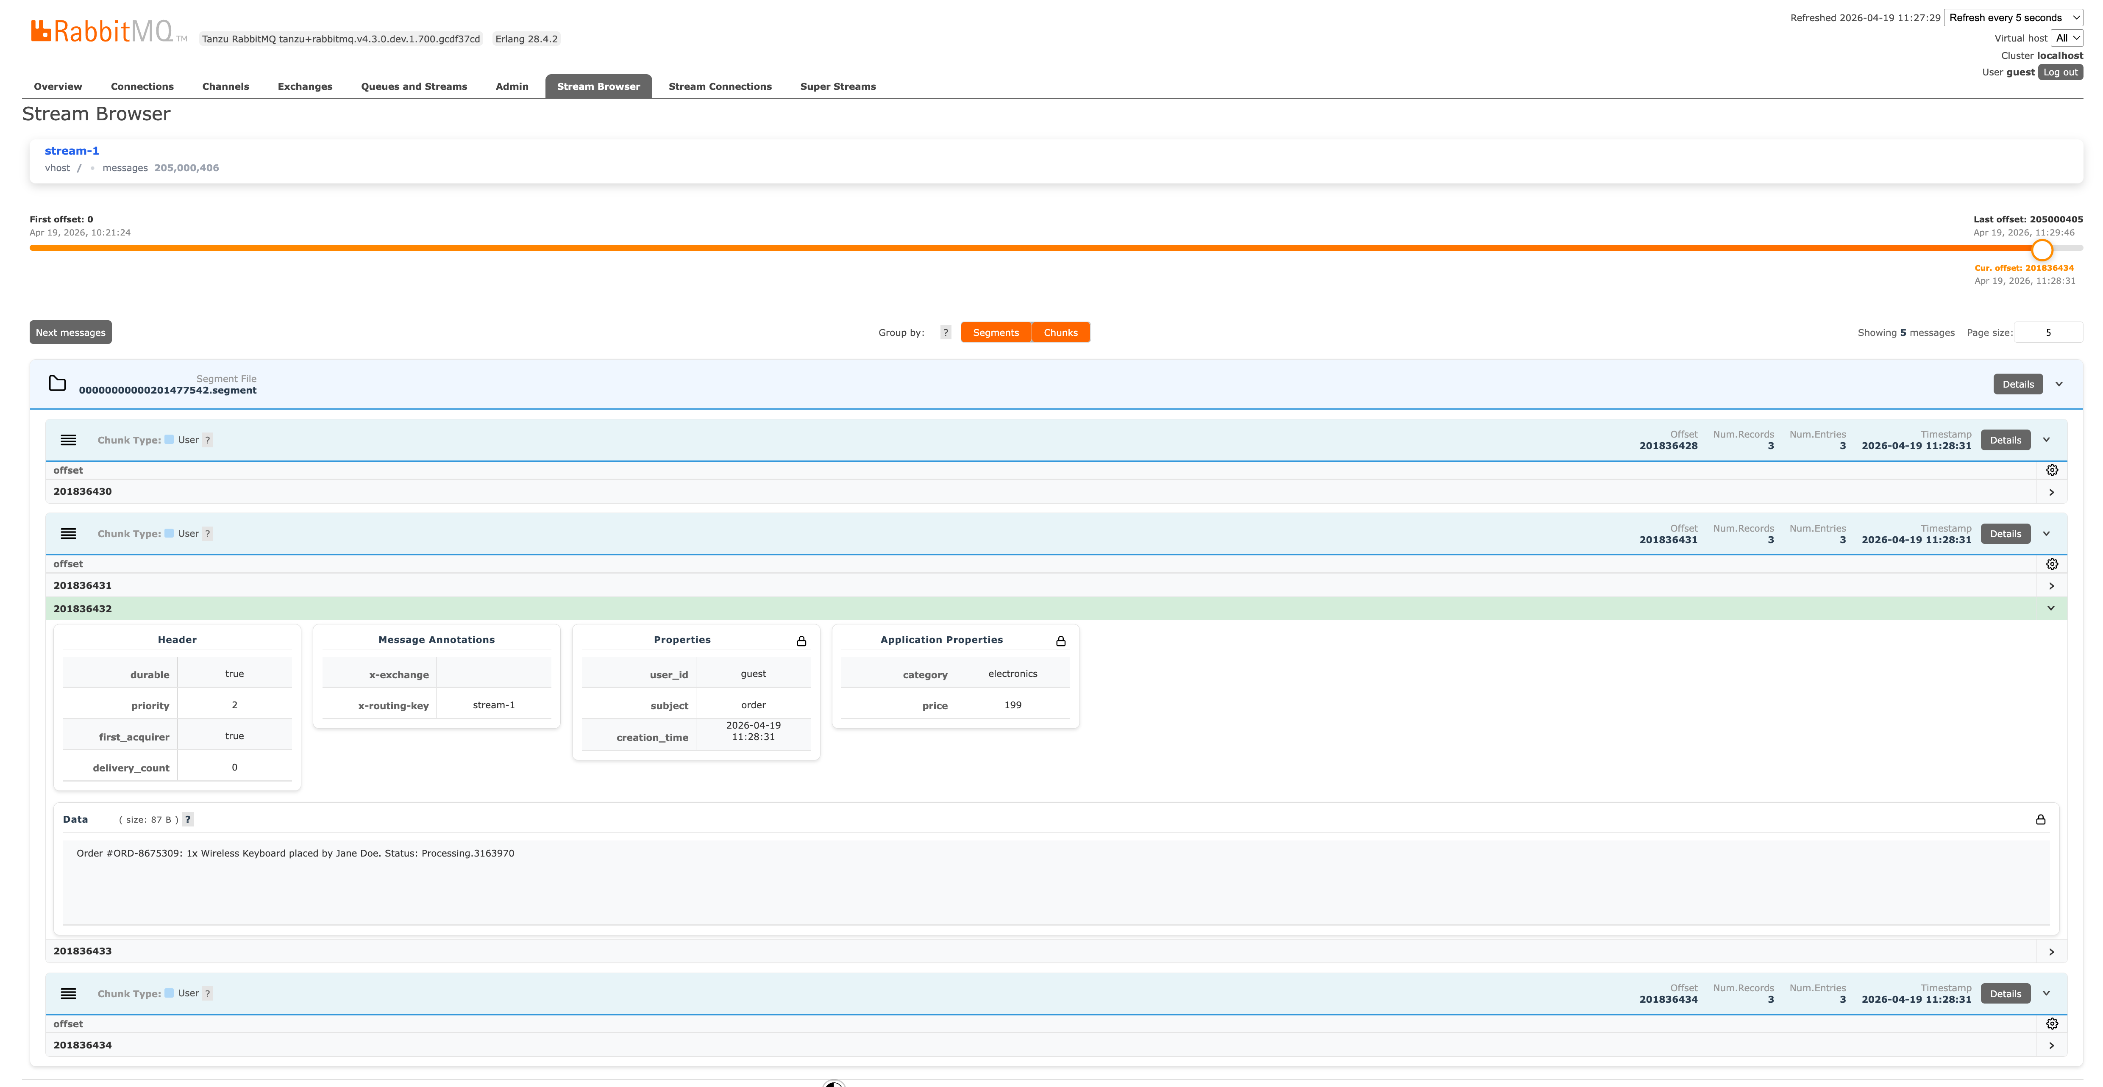Open the stream-1 link
The height and width of the screenshot is (1087, 2103).
pos(72,151)
